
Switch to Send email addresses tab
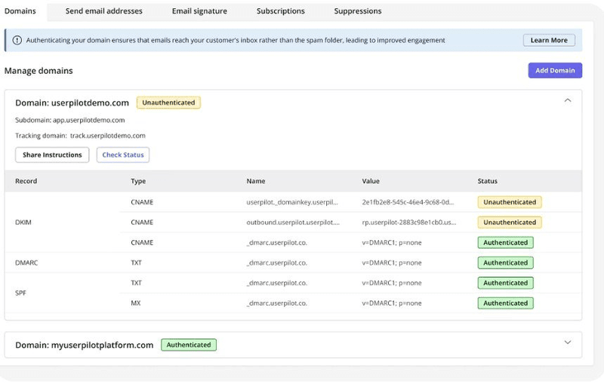pos(104,11)
